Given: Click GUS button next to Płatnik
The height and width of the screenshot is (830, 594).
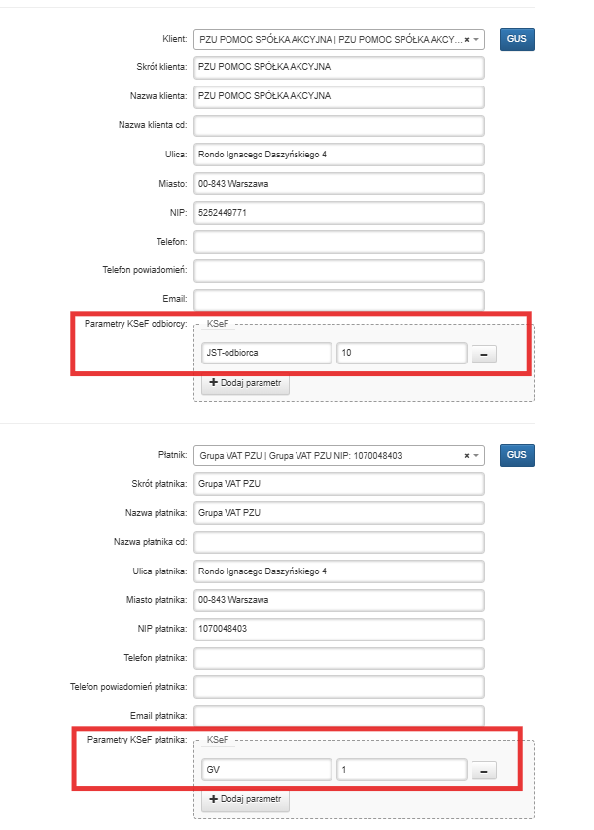Looking at the screenshot, I should 517,455.
